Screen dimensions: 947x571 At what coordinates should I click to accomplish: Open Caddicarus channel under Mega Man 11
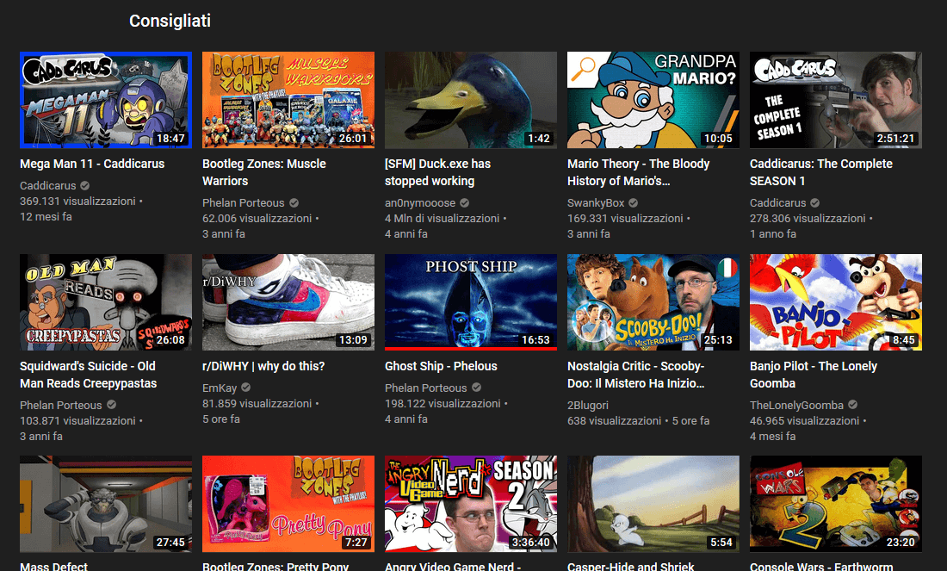[x=47, y=185]
